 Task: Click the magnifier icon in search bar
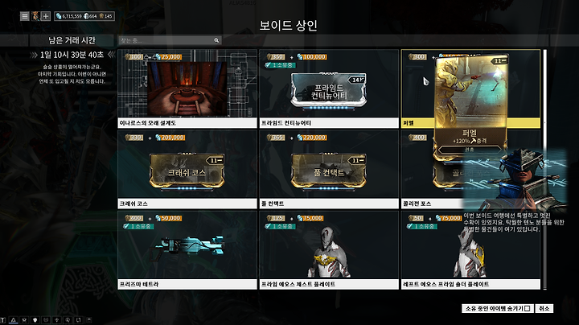216,40
